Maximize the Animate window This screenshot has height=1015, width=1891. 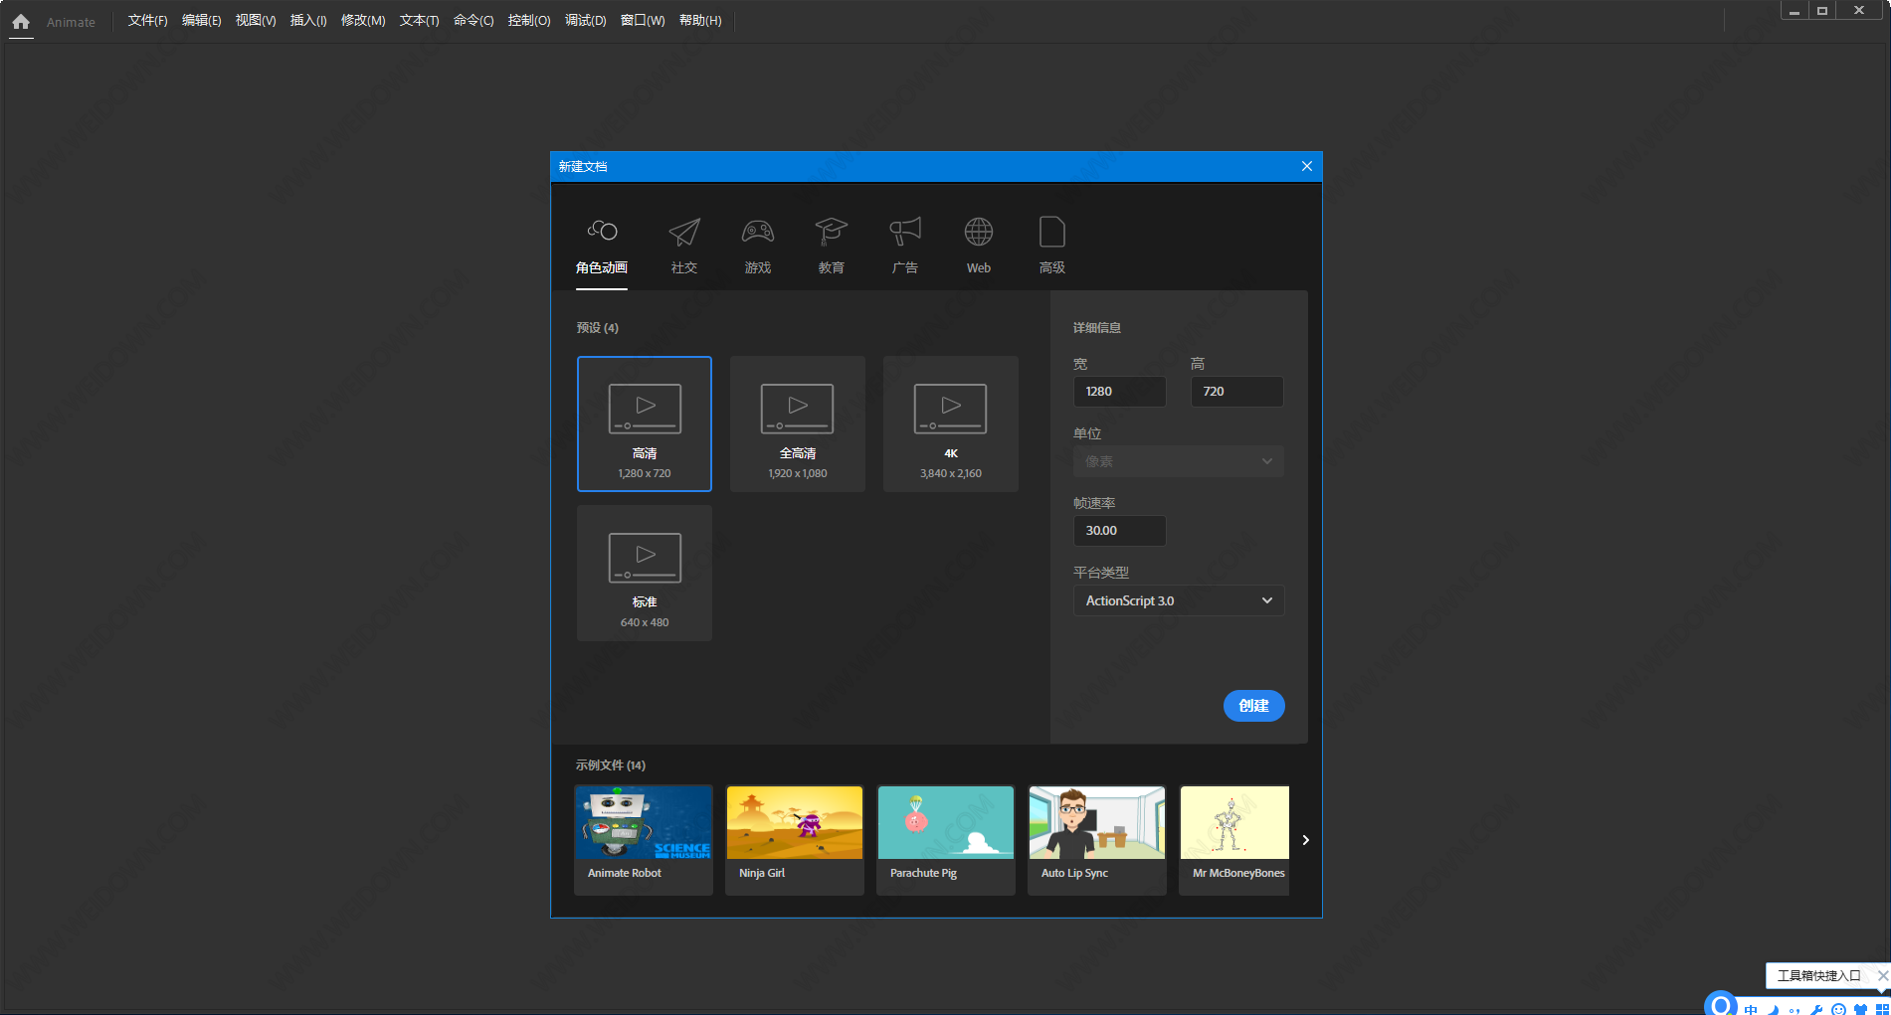(x=1822, y=11)
